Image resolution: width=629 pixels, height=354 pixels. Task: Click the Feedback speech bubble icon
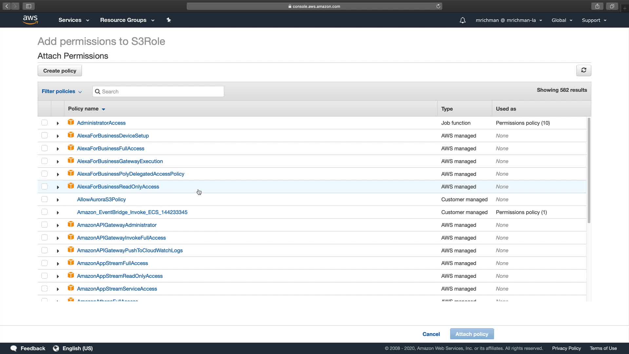[x=13, y=348]
